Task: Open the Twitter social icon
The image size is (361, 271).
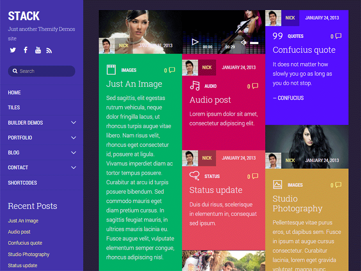Action: click(x=13, y=50)
